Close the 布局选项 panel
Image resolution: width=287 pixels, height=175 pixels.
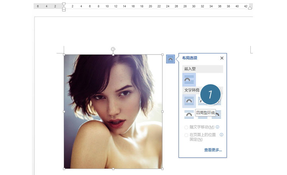[x=222, y=58]
